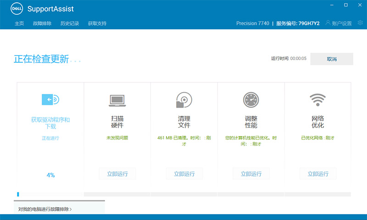Switch to the 历史记录 tab
367x220 pixels.
click(70, 23)
